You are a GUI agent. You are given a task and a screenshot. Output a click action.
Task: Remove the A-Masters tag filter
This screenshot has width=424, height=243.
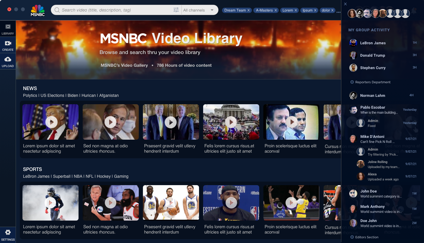[x=276, y=10]
